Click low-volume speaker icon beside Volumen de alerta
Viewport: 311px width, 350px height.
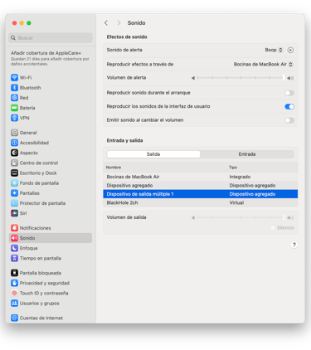(193, 78)
